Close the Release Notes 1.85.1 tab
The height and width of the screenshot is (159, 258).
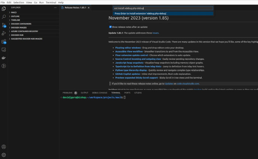click(88, 8)
